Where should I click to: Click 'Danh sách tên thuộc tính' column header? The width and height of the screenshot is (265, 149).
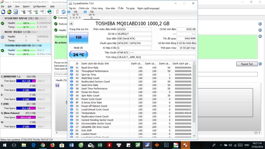[x=105, y=63]
